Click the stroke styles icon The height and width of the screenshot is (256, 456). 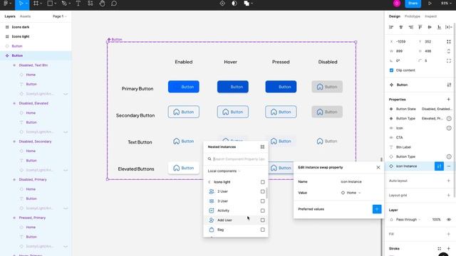tap(439, 248)
